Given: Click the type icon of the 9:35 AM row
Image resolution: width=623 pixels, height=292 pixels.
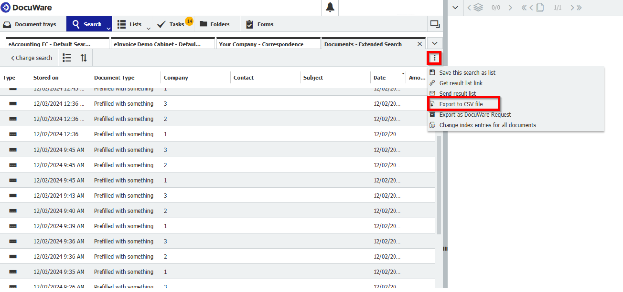Looking at the screenshot, I should [13, 272].
